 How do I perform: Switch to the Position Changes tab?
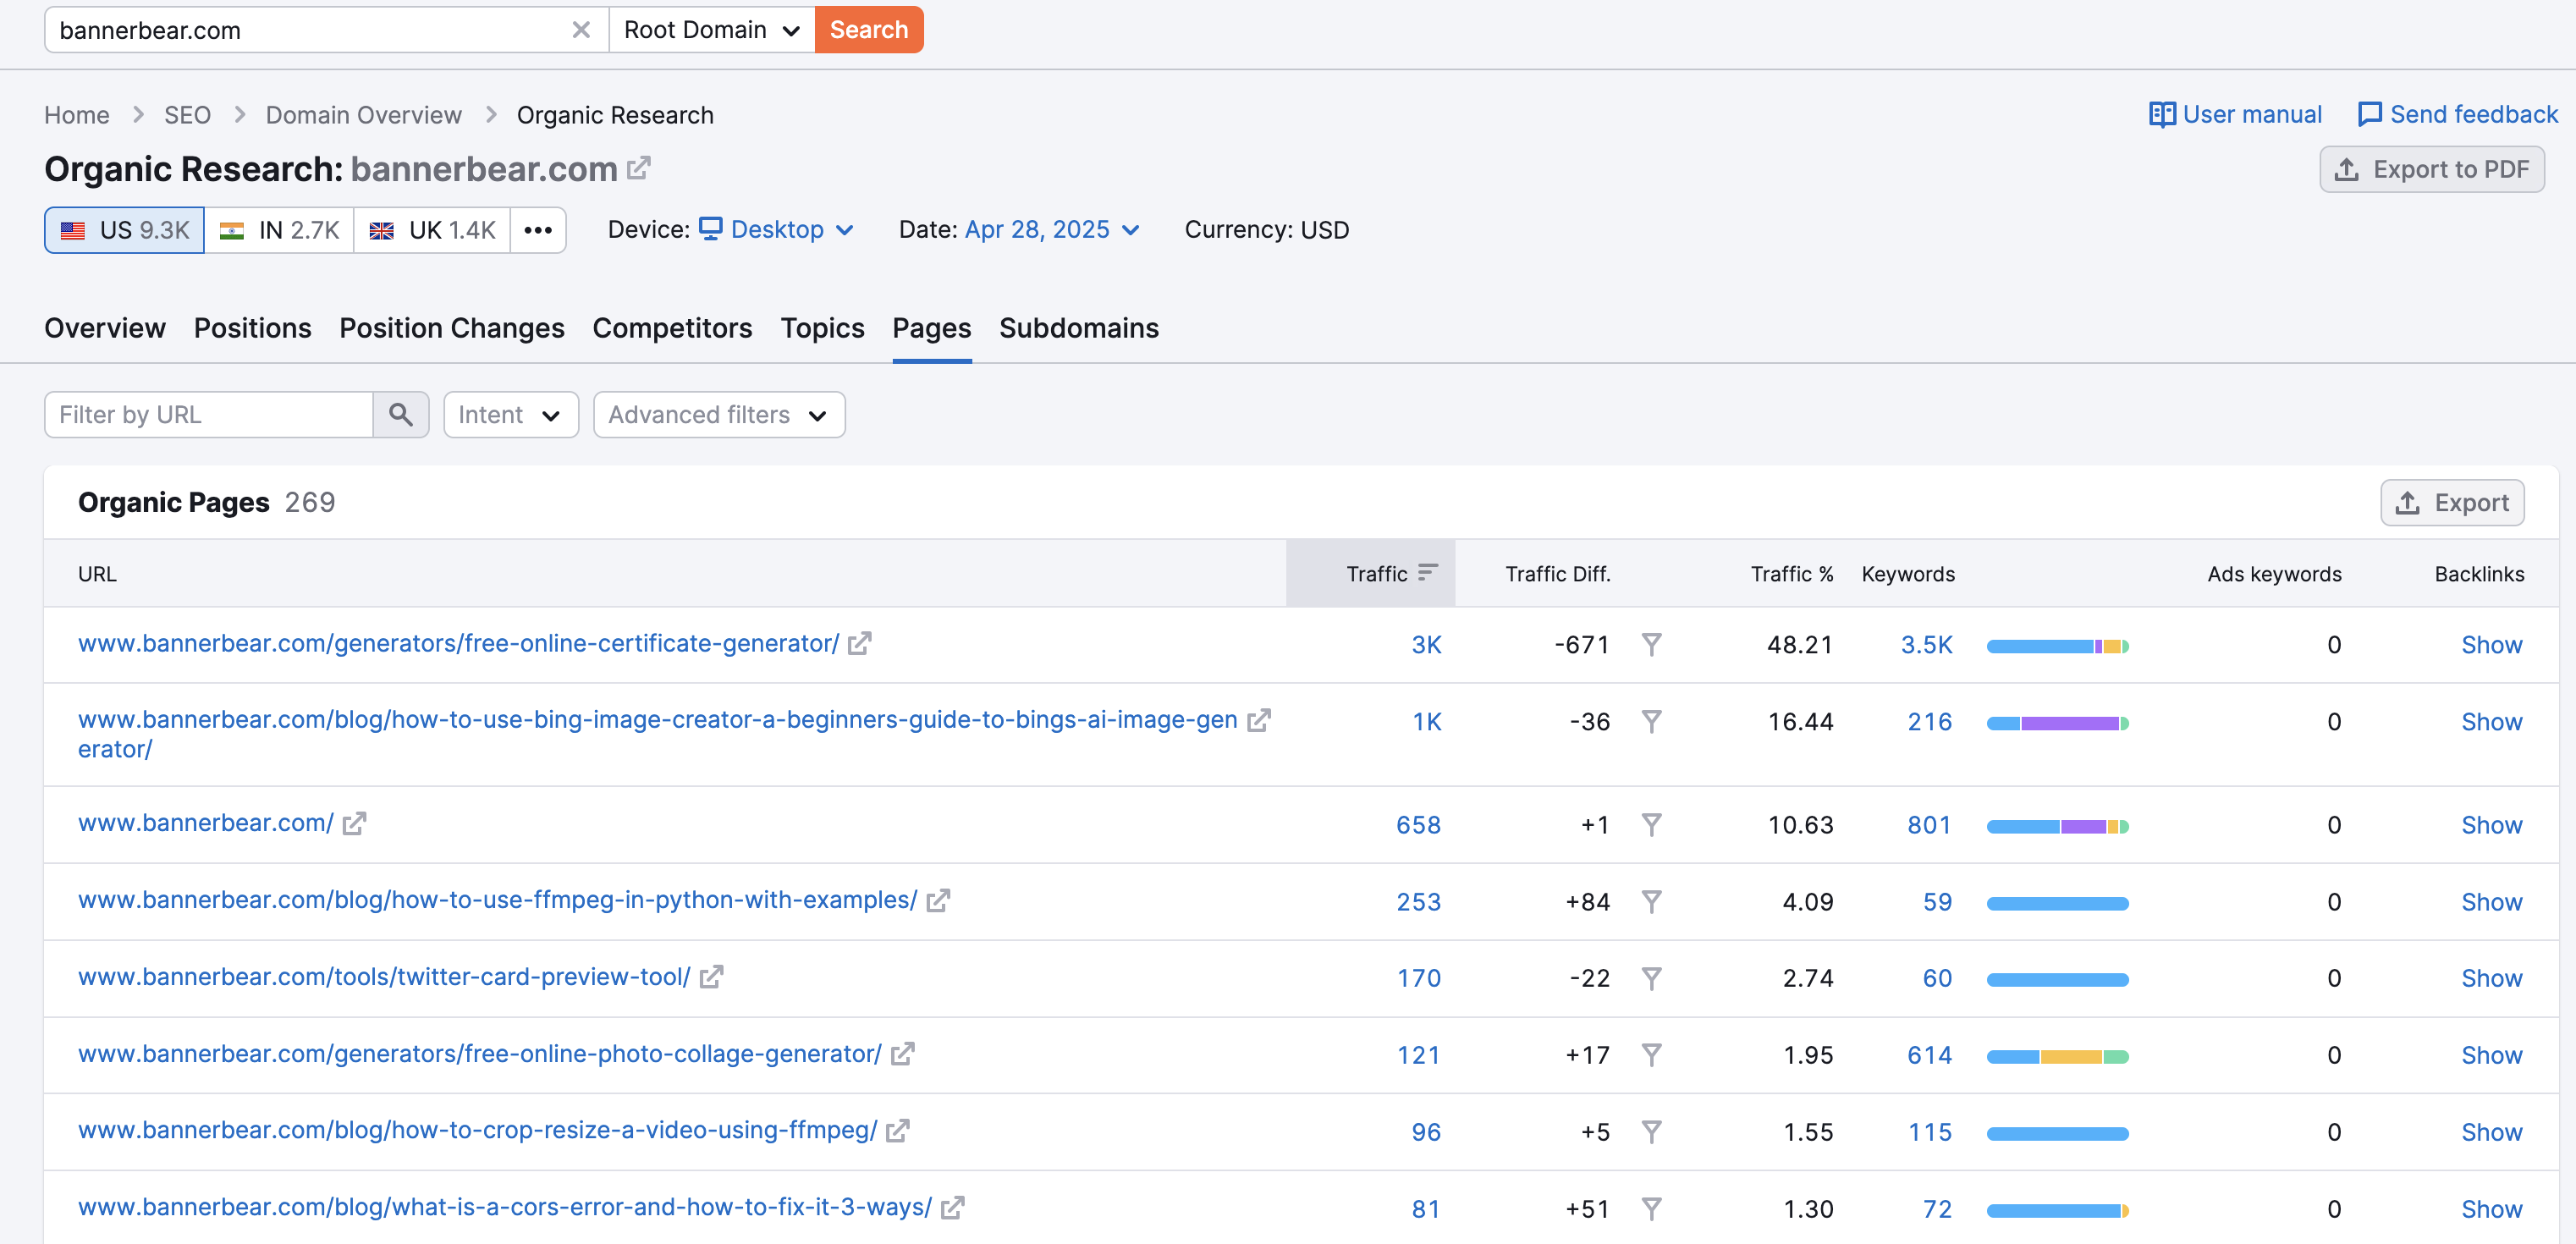(x=451, y=327)
